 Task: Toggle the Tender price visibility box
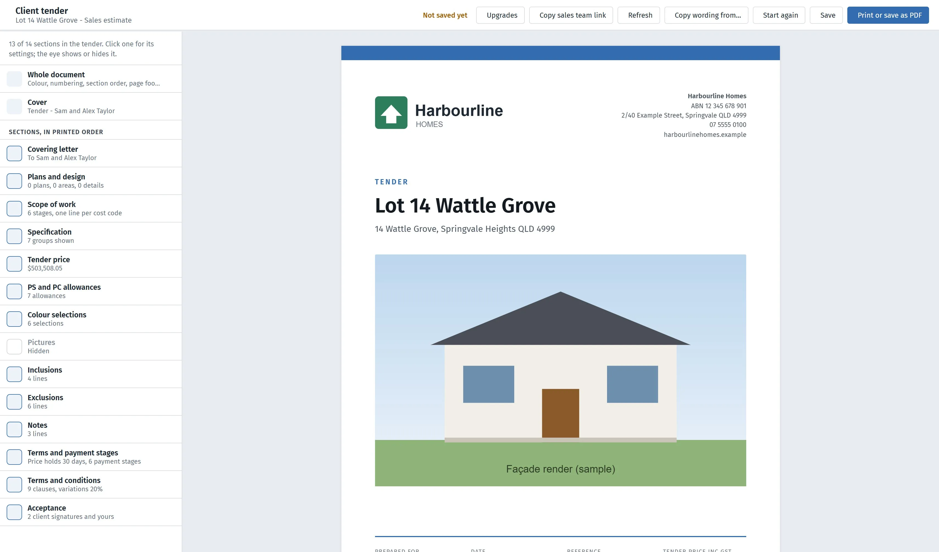[x=14, y=264]
